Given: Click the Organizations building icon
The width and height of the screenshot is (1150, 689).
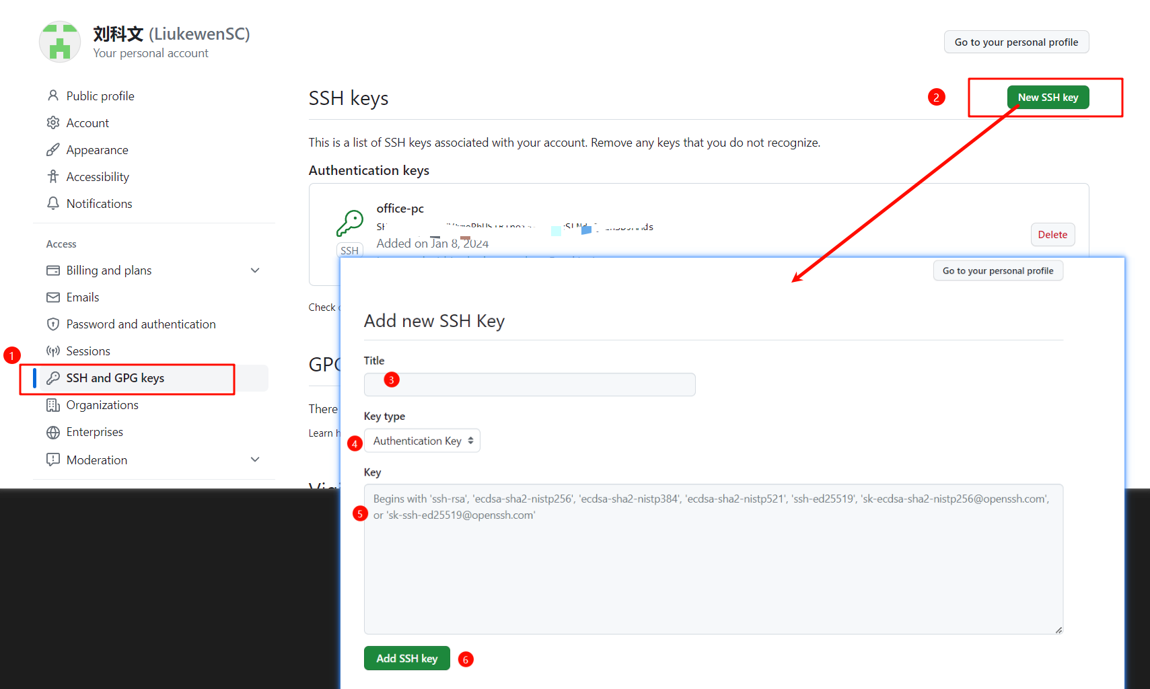Looking at the screenshot, I should point(53,405).
